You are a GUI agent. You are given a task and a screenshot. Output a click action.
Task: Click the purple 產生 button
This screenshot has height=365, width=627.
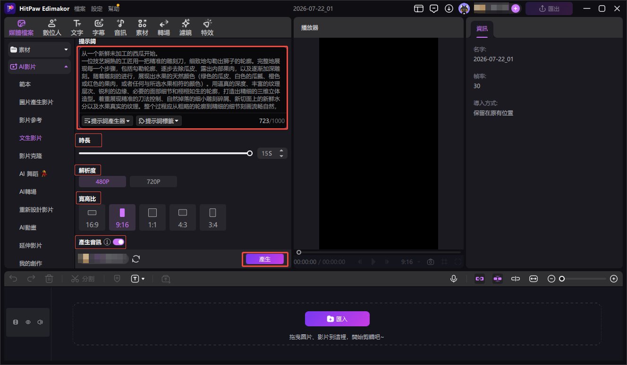(265, 259)
